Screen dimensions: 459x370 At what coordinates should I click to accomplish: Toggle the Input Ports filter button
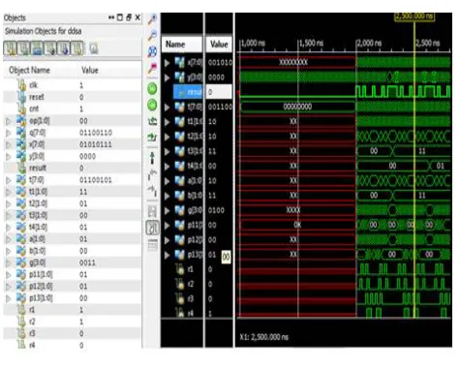tap(10, 48)
